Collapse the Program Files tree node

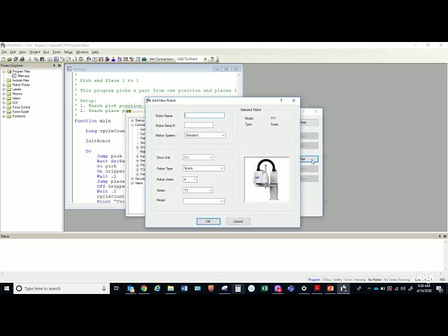pyautogui.click(x=3, y=71)
